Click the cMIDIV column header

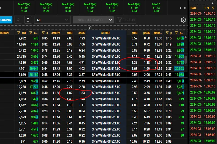coord(56,33)
